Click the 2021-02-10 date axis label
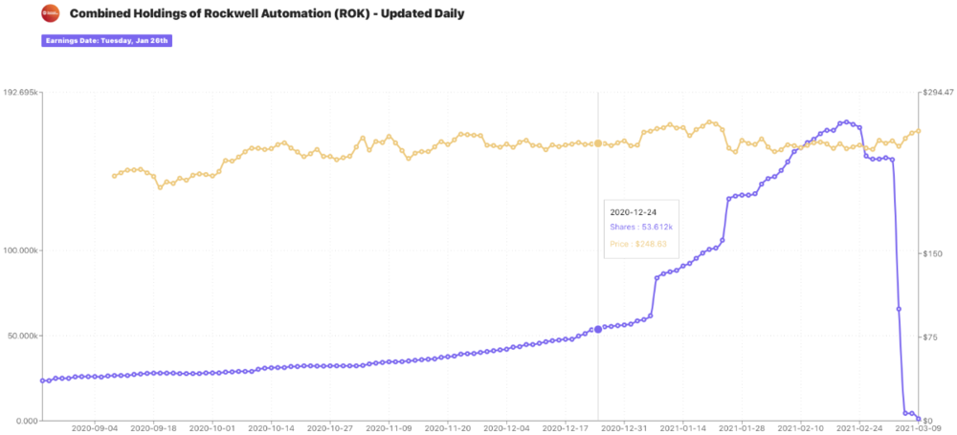 tap(801, 429)
